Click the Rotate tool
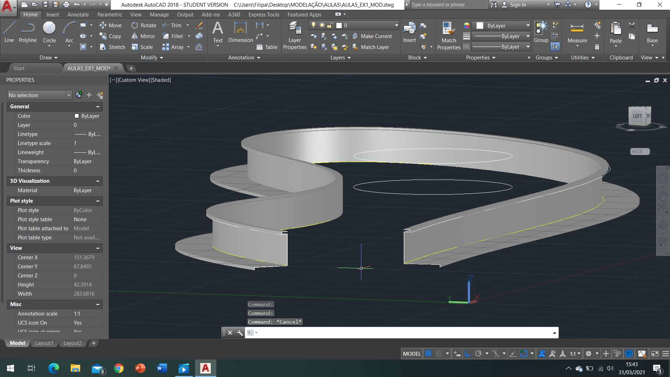 [144, 26]
